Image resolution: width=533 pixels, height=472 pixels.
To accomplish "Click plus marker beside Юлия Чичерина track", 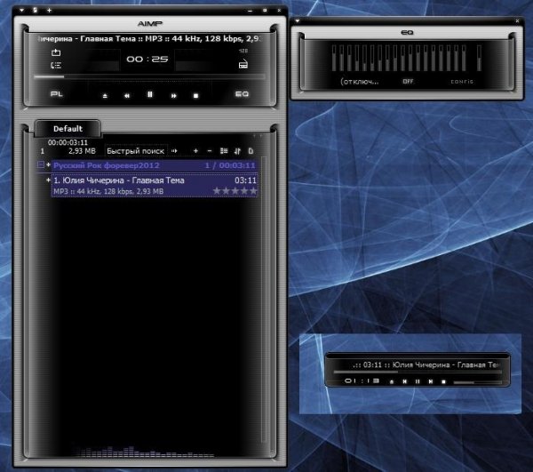I will point(48,180).
